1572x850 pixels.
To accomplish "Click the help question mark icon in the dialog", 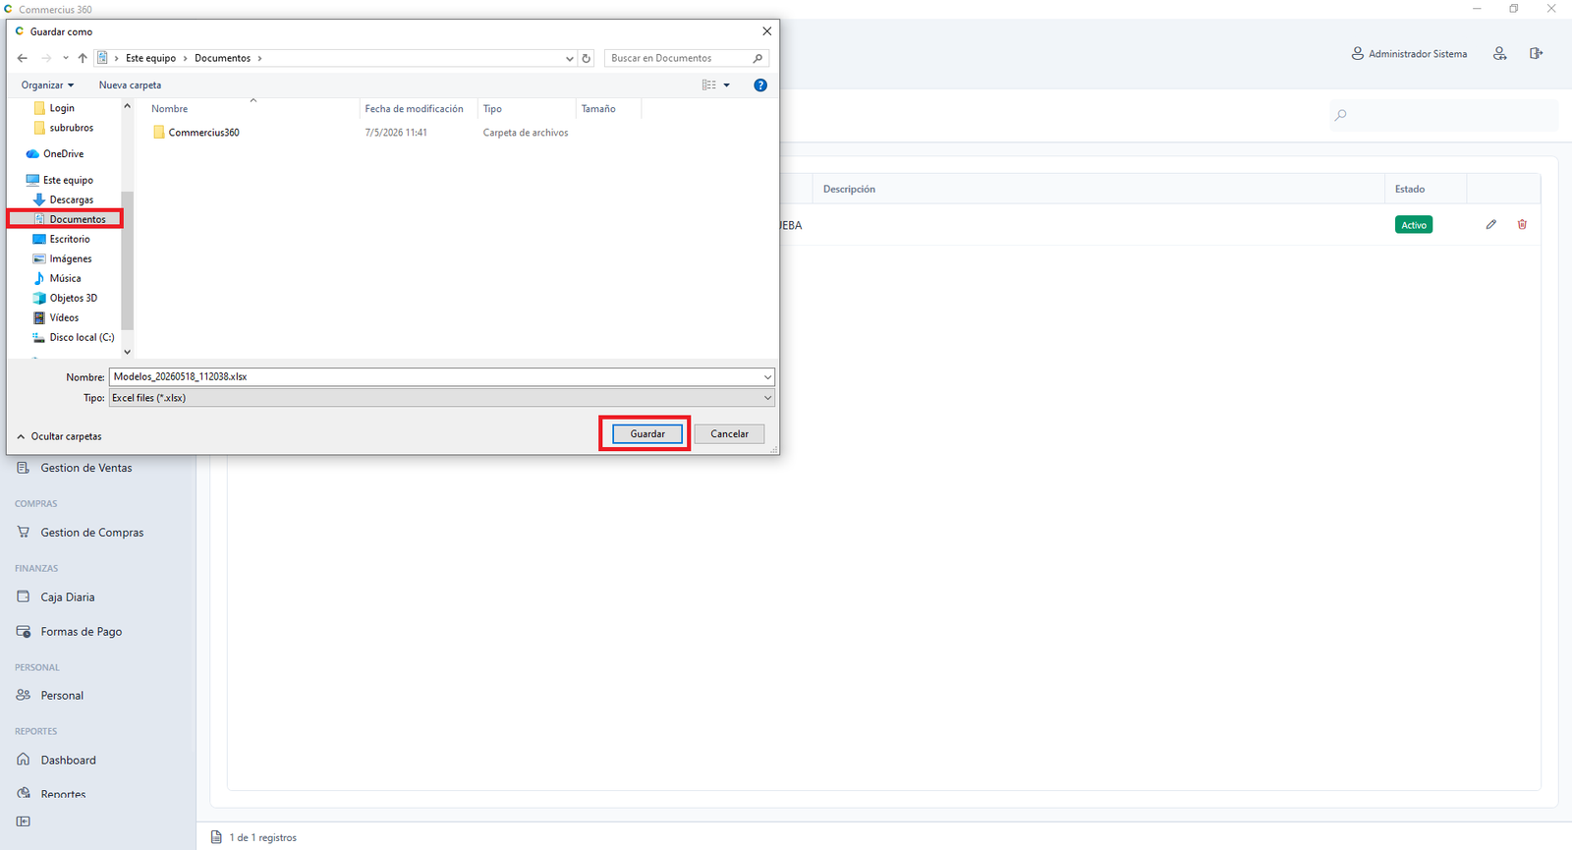I will tap(759, 85).
